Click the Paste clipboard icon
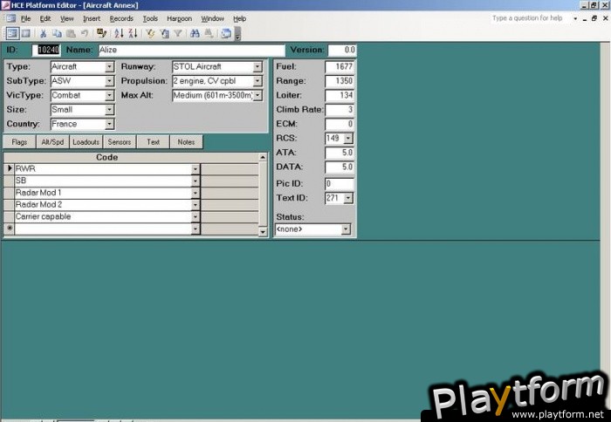 tap(71, 33)
